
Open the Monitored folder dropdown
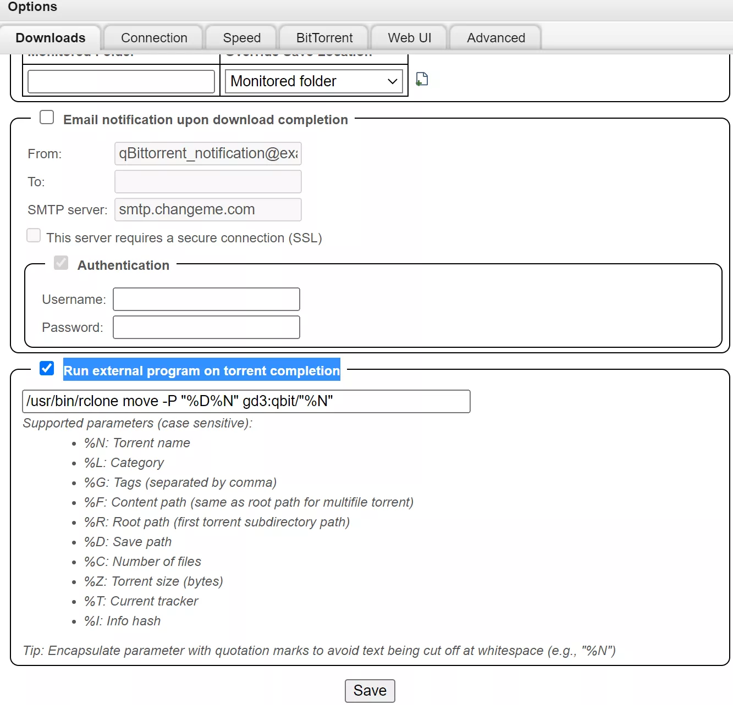pos(313,81)
